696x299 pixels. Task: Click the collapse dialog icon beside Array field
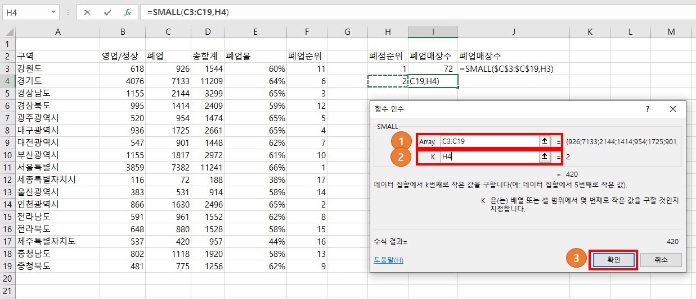(x=545, y=142)
